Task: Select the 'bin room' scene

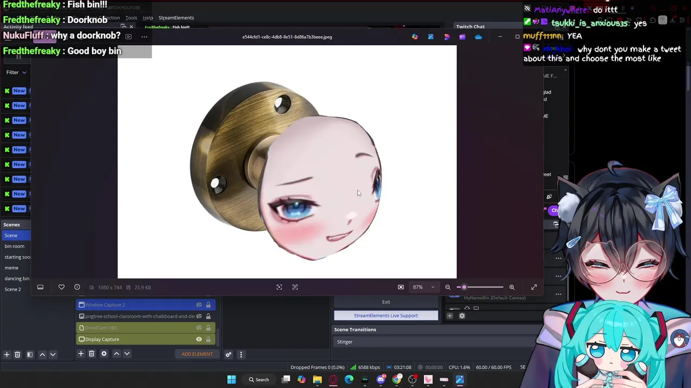Action: click(x=15, y=246)
